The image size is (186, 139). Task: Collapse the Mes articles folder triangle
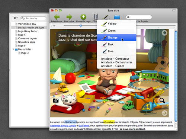[x=13, y=49]
